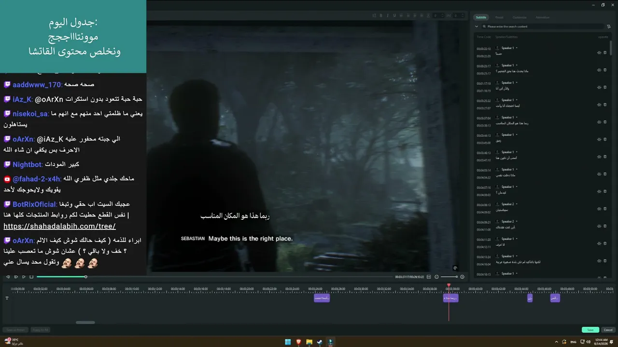Split the subtitle at 00:04:08:13
This screenshot has width=618, height=347.
pyautogui.click(x=599, y=209)
